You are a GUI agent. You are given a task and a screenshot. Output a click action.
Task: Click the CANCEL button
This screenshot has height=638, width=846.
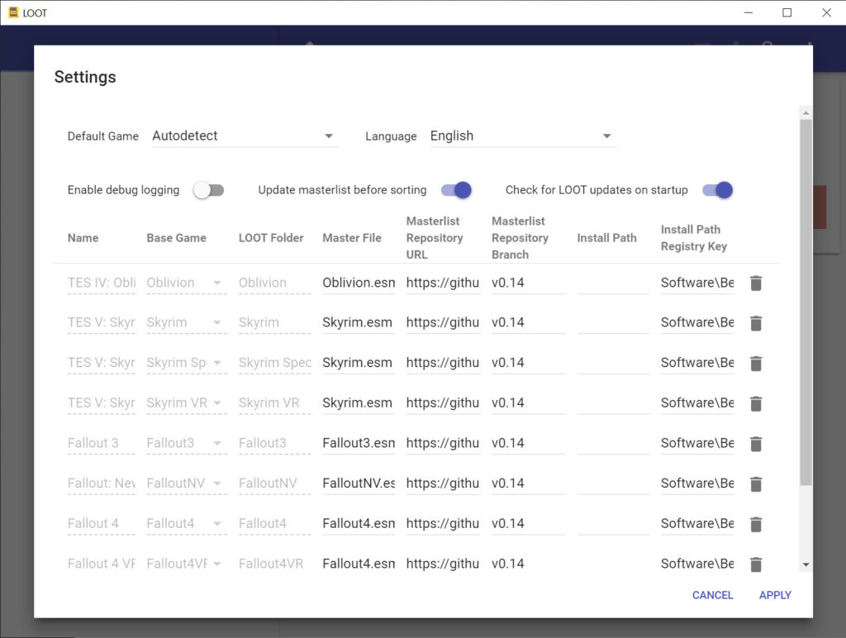point(712,595)
